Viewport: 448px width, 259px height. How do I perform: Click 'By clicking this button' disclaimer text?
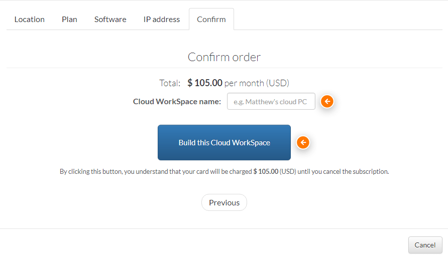(91, 171)
